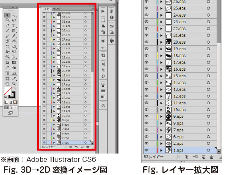242x175 pixels.
Task: Pick the Symbol Sprayer tool
Action: (7, 73)
